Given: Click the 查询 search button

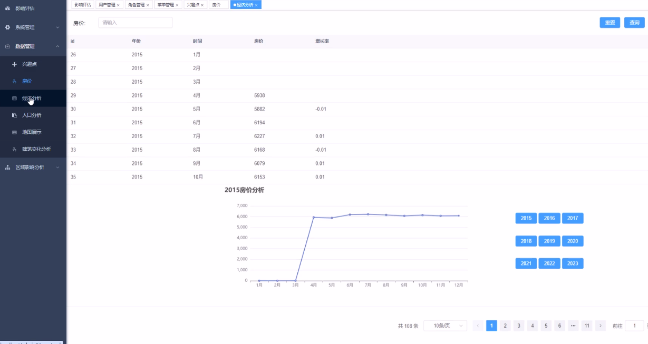Looking at the screenshot, I should pyautogui.click(x=634, y=23).
